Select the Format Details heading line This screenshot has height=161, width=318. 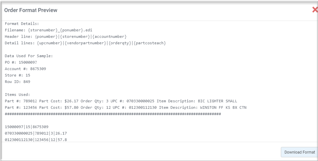coord(22,24)
